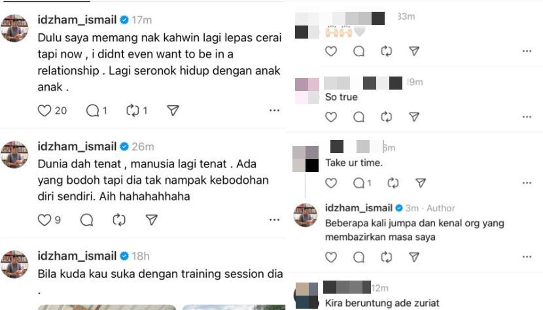The height and width of the screenshot is (310, 543).
Task: Share the 'Dunia dah tenat' post
Action: click(151, 220)
